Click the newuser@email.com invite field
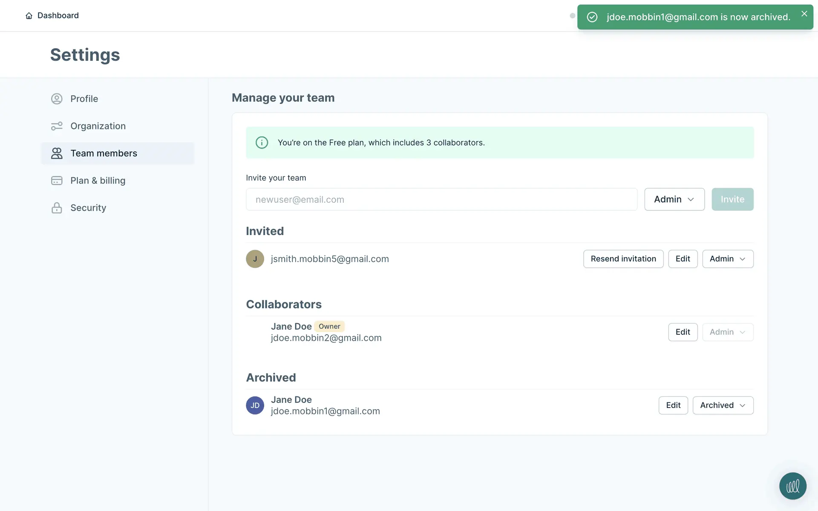This screenshot has height=511, width=818. [x=441, y=199]
